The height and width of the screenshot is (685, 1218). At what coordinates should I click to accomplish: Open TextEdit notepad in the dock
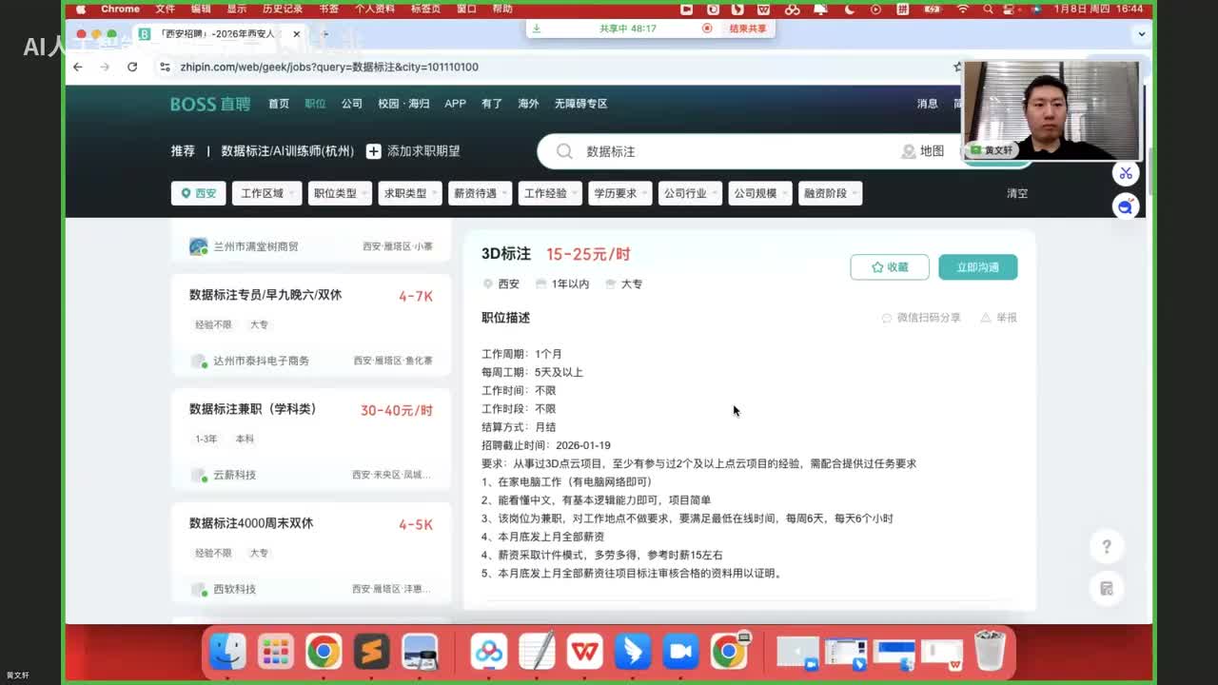click(x=537, y=652)
